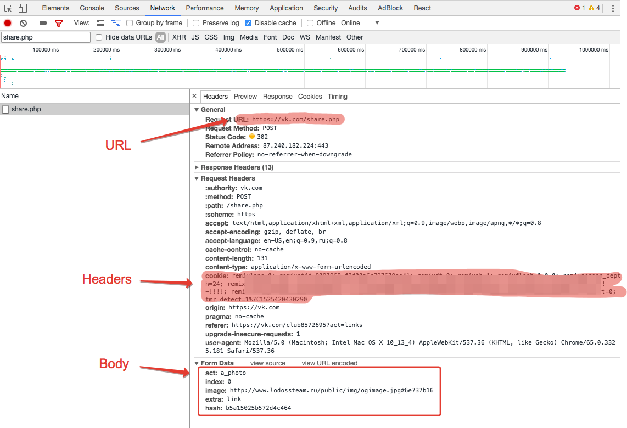627x428 pixels.
Task: Open the Sources panel tab
Action: click(127, 8)
